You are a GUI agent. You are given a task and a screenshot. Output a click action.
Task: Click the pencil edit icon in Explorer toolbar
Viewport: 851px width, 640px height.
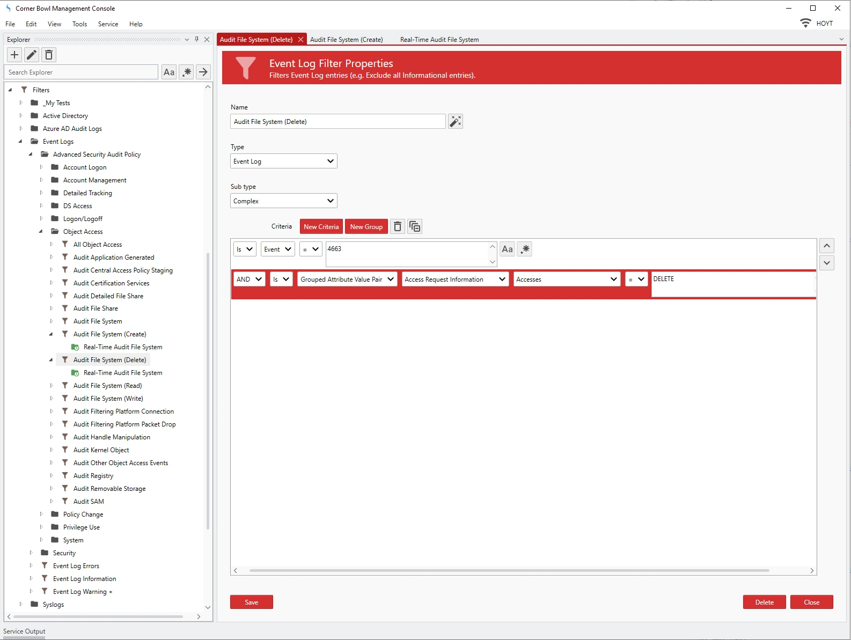[32, 55]
